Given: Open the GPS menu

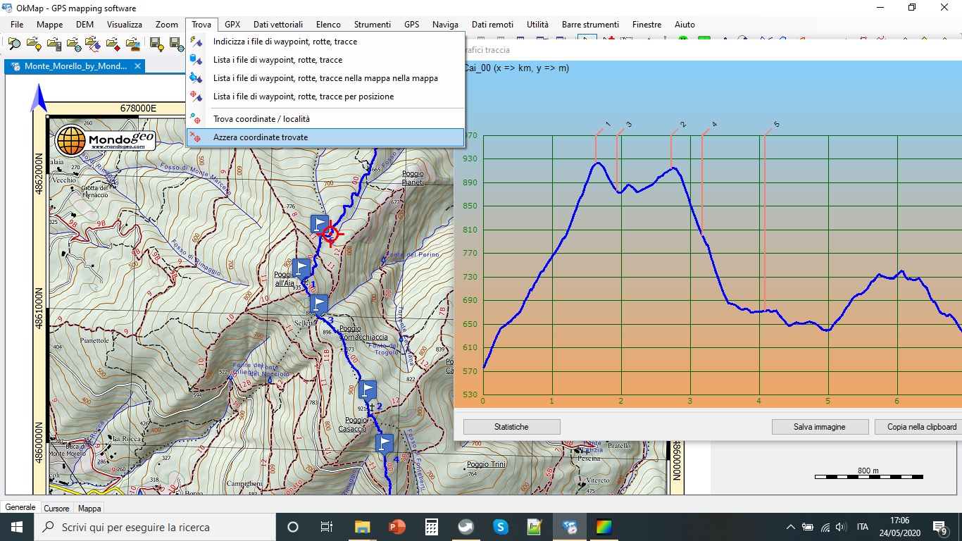Looking at the screenshot, I should pyautogui.click(x=412, y=25).
